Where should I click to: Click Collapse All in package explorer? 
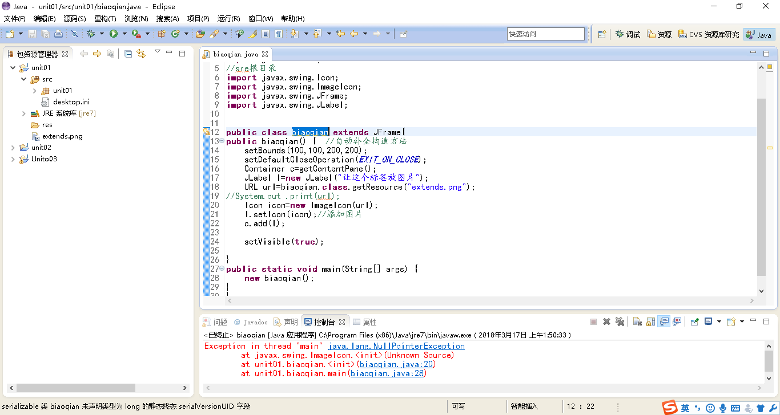[x=128, y=54]
